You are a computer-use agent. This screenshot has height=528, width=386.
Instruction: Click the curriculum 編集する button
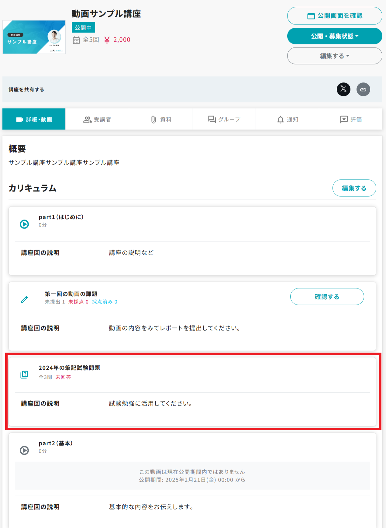pos(354,188)
